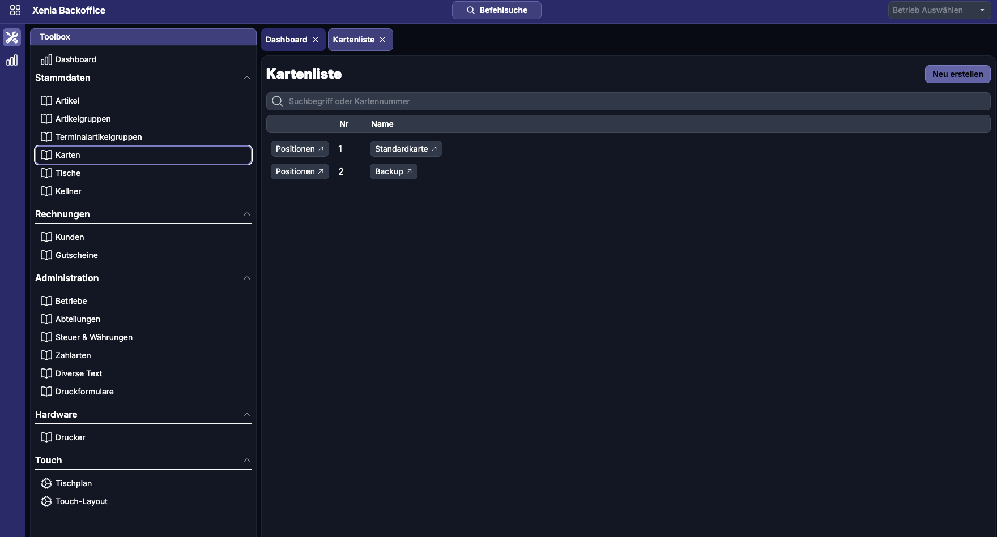Screen dimensions: 997x537
Task: Click the chart icon beside Dashboard in Toolbox
Action: click(46, 59)
